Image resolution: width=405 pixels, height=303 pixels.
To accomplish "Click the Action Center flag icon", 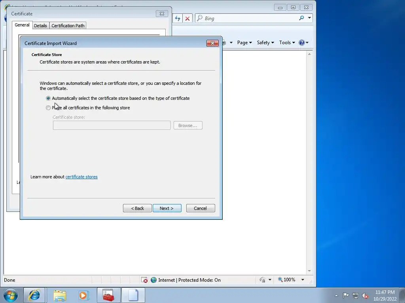I will point(346,295).
